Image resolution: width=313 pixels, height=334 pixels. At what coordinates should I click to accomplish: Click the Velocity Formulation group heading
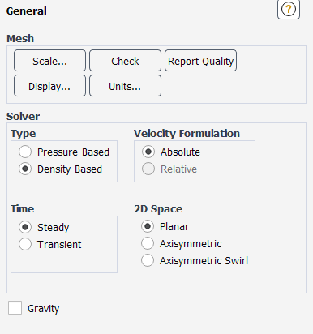[187, 134]
